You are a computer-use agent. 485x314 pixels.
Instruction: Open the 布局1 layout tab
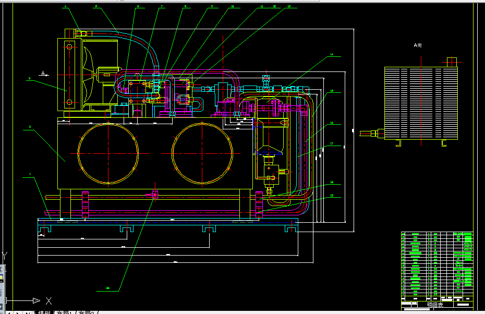[64, 312]
